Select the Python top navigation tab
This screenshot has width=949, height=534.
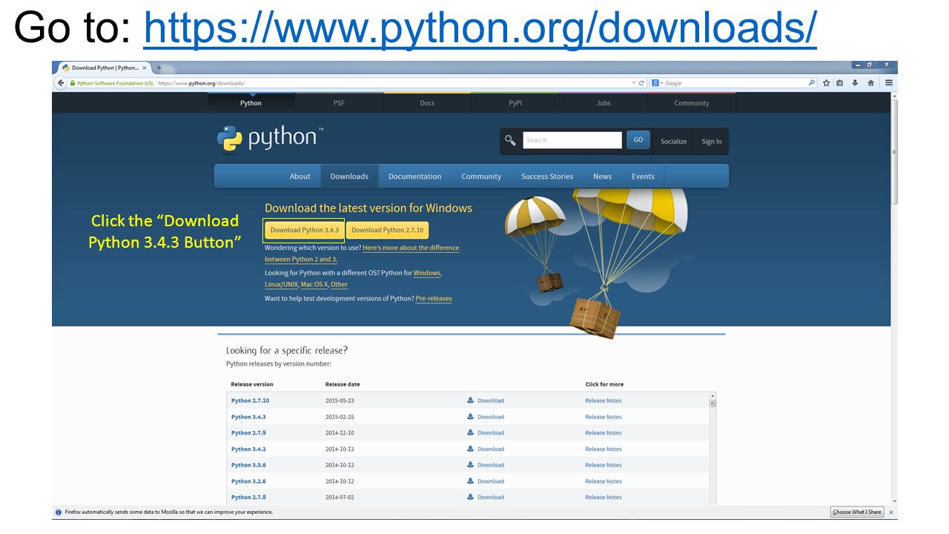251,103
